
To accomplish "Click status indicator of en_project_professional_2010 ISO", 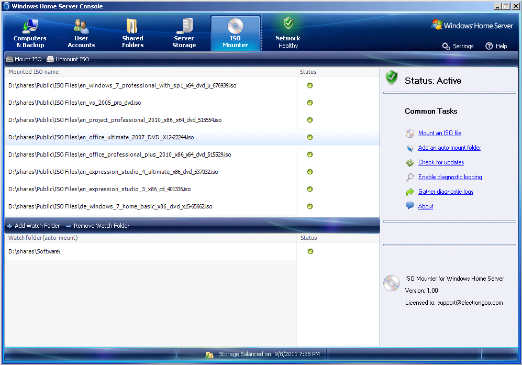I will [x=310, y=120].
